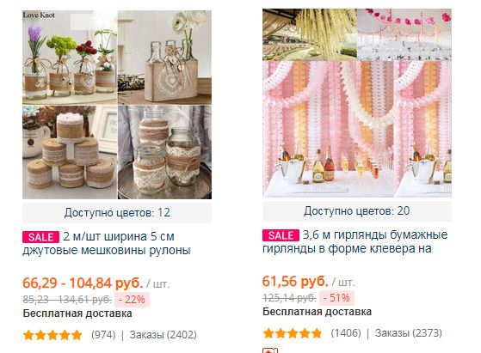Image resolution: width=481 pixels, height=353 pixels.
Task: Click the star rating of the garland product
Action: tap(292, 333)
